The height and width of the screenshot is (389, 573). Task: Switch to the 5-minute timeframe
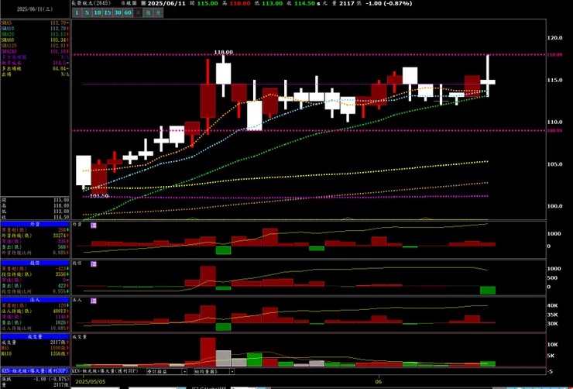[87, 13]
